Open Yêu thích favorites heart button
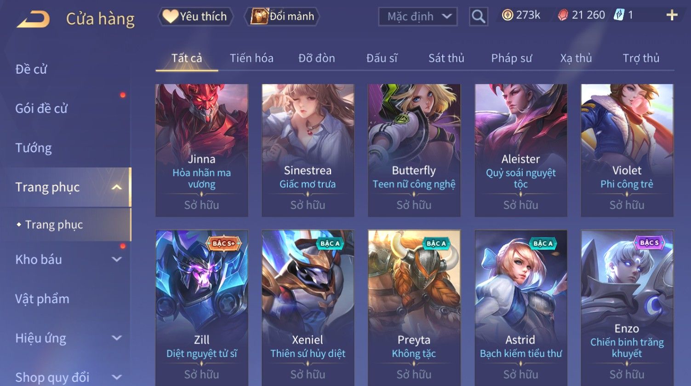The image size is (691, 386). click(x=195, y=17)
